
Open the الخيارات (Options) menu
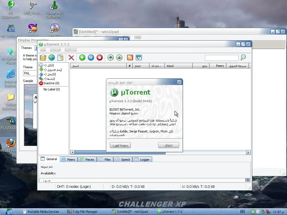point(55,50)
